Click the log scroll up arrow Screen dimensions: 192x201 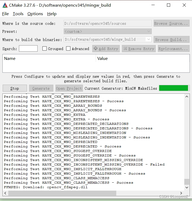[187, 97]
